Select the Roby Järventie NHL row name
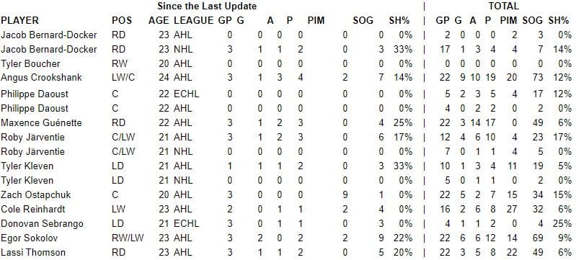Screen dimensions: 576x260 point(32,152)
